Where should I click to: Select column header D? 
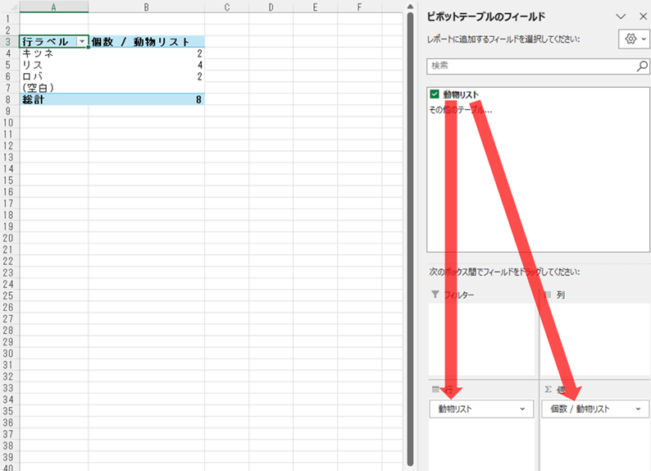pos(271,7)
